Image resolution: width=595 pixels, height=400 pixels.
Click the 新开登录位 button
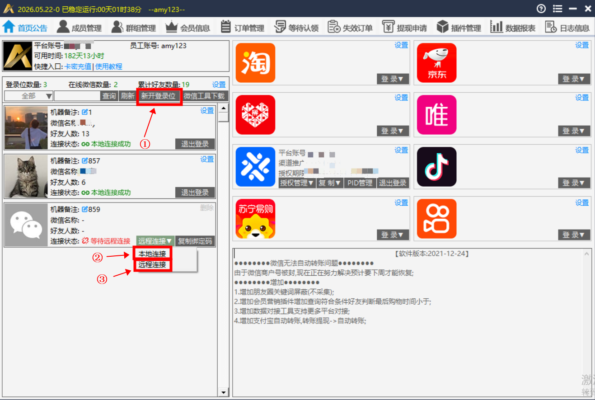coord(158,96)
